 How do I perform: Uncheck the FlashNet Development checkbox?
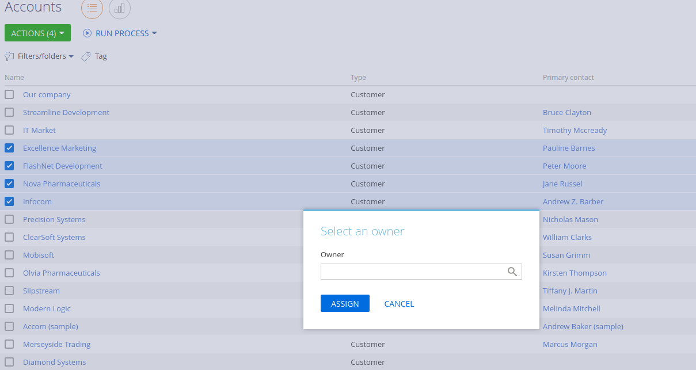pos(9,166)
